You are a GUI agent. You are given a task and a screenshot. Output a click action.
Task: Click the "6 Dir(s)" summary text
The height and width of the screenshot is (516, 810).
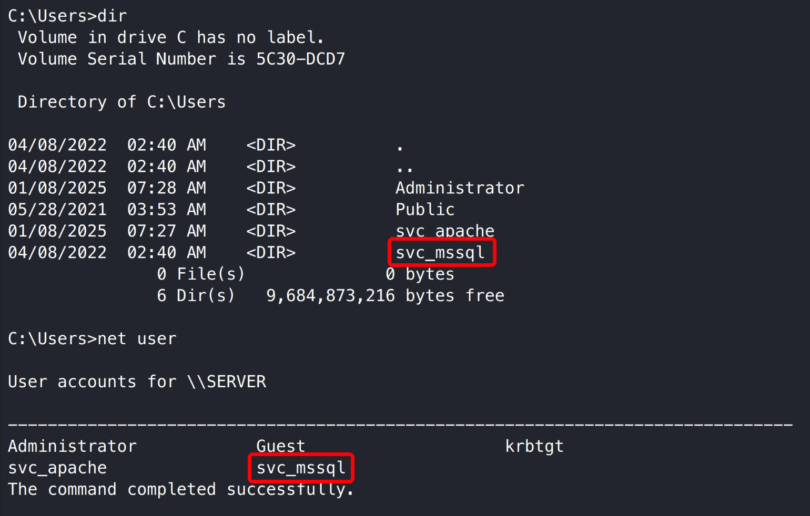[x=195, y=296]
